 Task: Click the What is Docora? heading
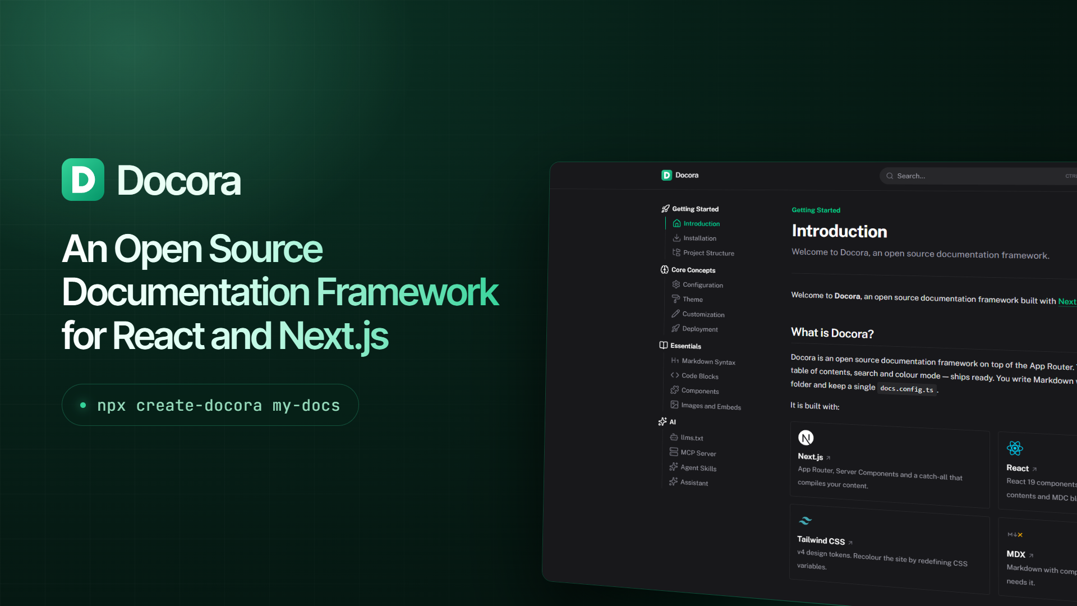pyautogui.click(x=832, y=333)
